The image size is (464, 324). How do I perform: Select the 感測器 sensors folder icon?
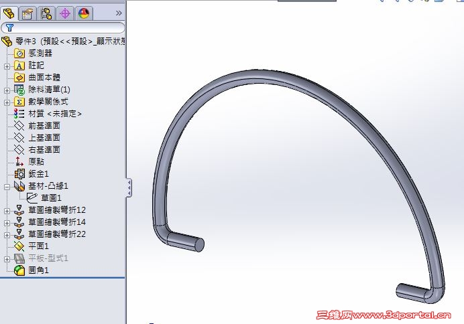coord(19,54)
